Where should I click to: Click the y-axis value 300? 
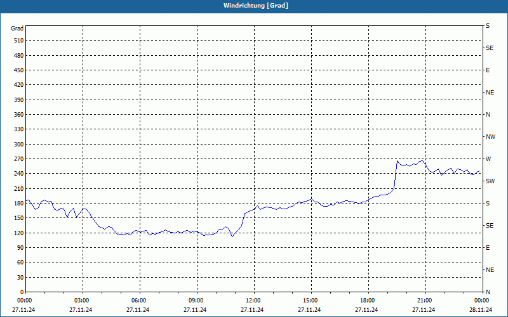pyautogui.click(x=18, y=145)
